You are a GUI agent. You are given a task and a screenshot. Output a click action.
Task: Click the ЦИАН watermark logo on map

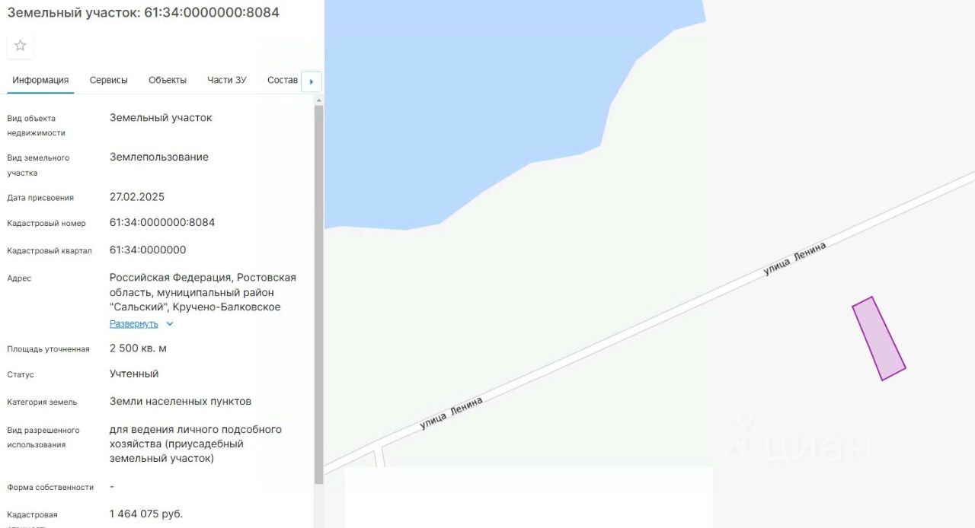(x=798, y=444)
